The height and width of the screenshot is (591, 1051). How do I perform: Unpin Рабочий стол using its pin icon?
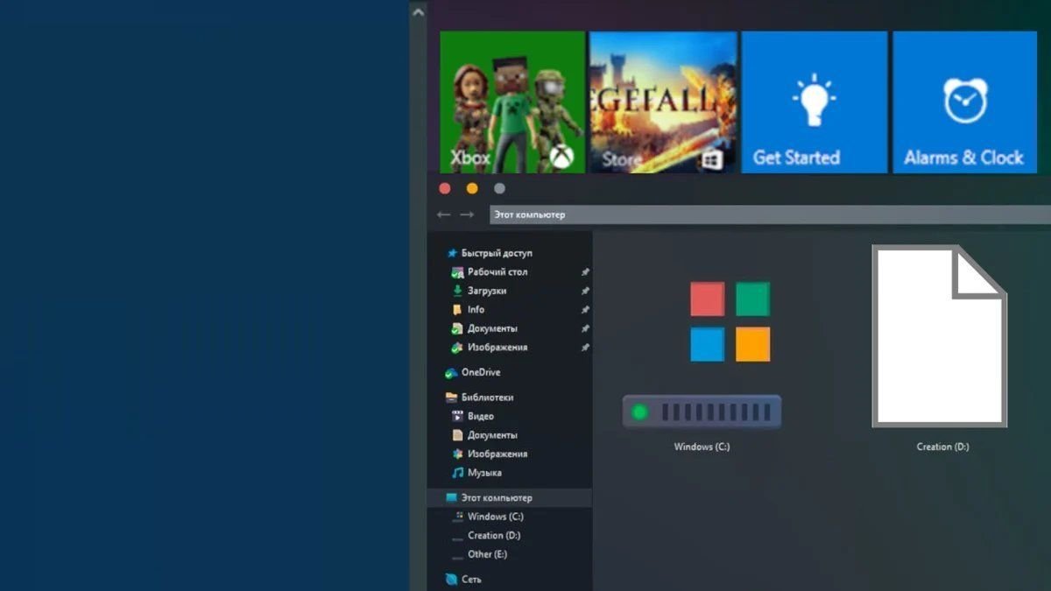click(585, 272)
